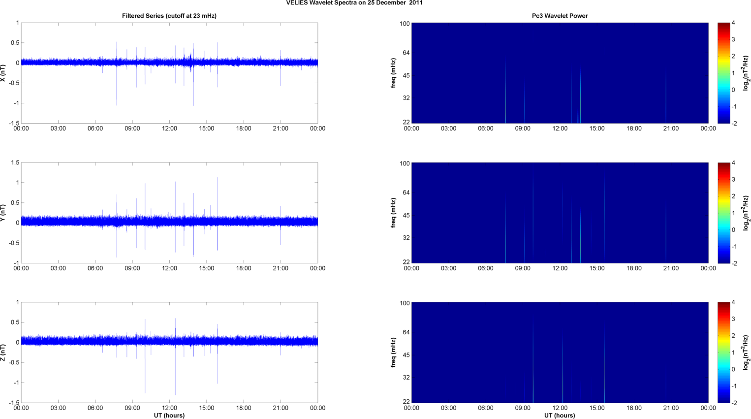Click the '-1.5' tick on Z (nT) axis

point(14,403)
